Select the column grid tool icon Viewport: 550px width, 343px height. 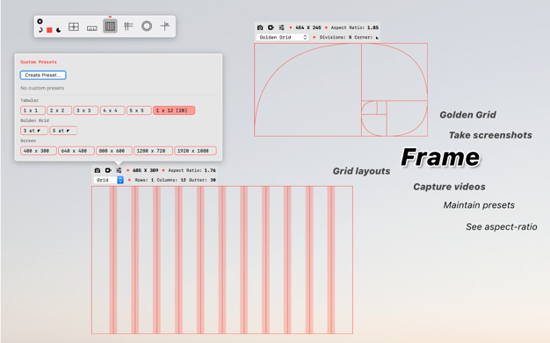tap(110, 26)
